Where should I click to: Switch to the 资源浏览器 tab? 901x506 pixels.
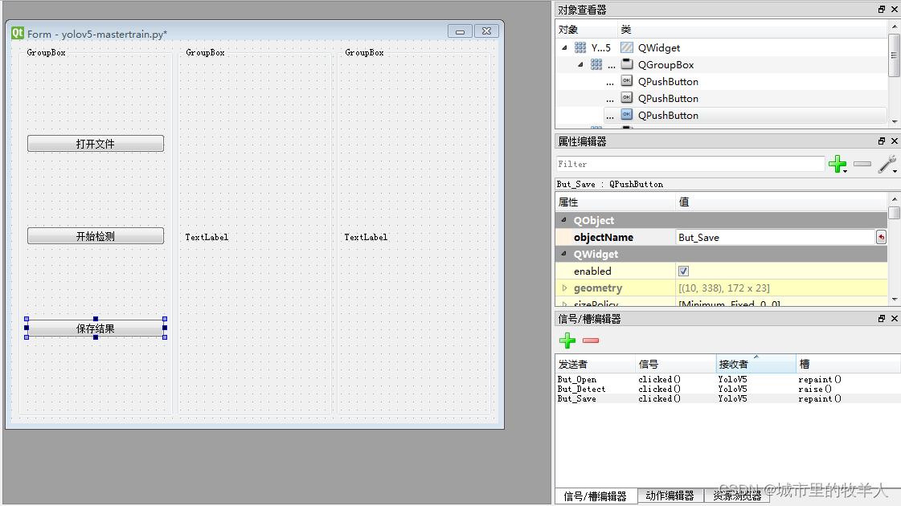tap(737, 495)
